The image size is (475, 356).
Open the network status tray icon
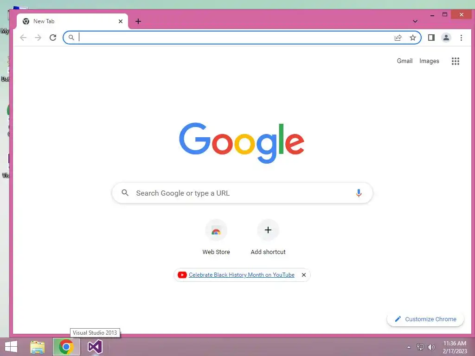pyautogui.click(x=420, y=347)
